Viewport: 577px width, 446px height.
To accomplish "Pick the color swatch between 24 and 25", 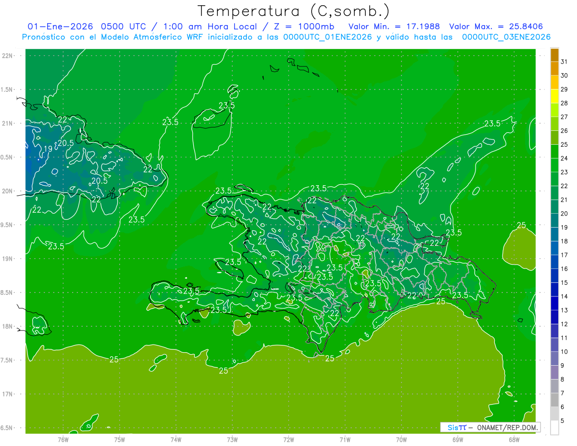I will 554,152.
